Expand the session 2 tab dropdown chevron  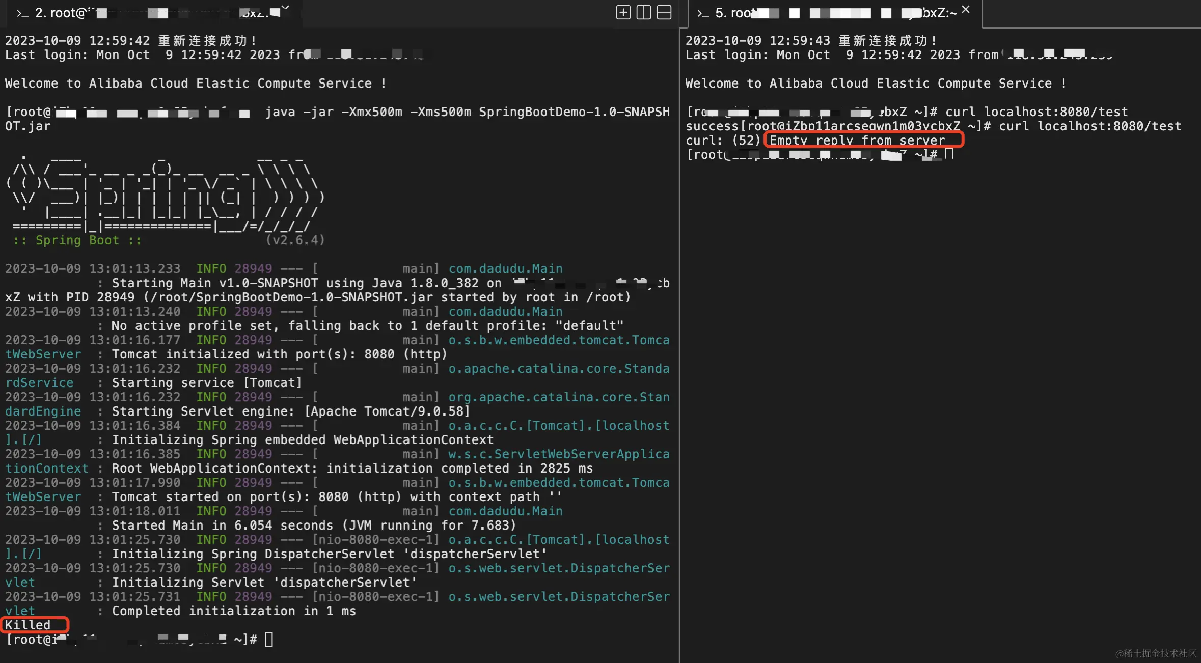click(285, 8)
